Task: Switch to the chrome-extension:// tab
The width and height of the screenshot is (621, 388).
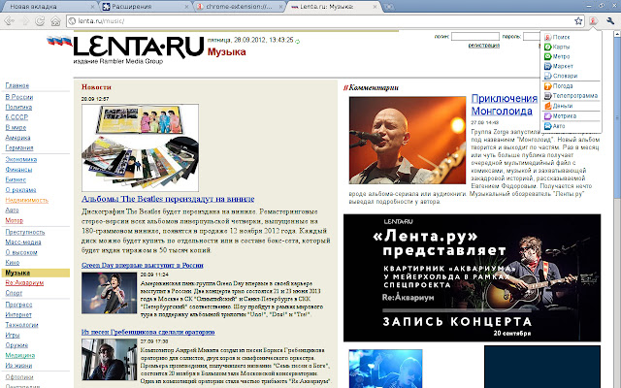Action: [239, 7]
